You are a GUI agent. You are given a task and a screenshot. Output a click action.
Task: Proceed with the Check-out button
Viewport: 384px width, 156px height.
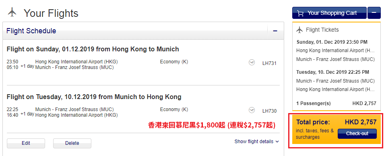[357, 134]
